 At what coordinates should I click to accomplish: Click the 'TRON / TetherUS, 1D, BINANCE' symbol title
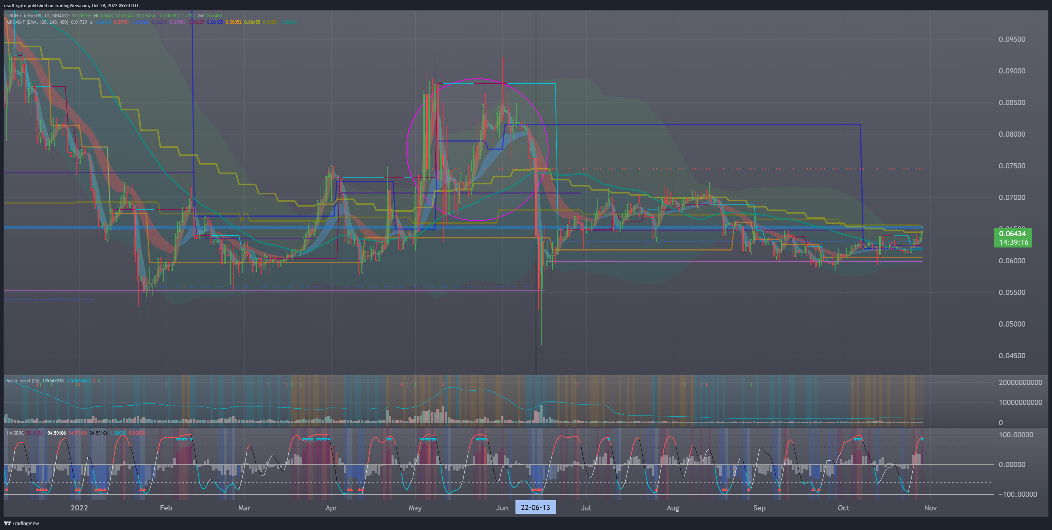tap(38, 16)
